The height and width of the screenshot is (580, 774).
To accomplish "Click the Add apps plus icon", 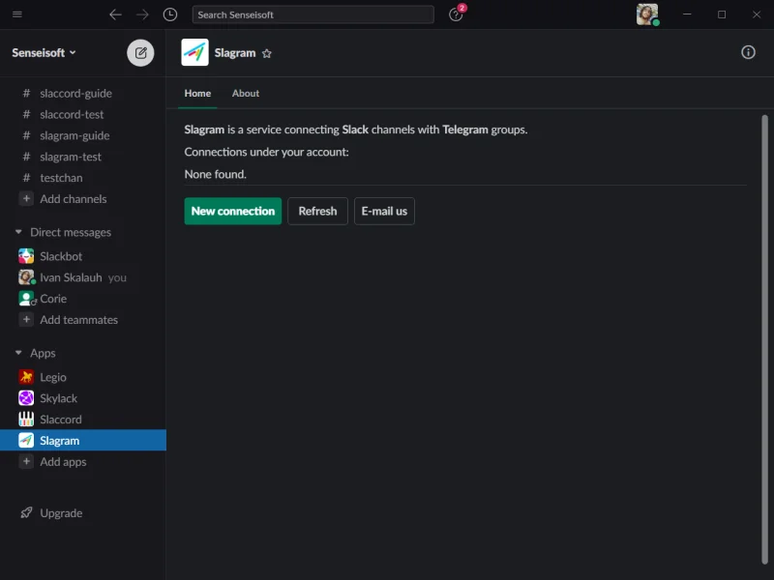I will pyautogui.click(x=26, y=462).
